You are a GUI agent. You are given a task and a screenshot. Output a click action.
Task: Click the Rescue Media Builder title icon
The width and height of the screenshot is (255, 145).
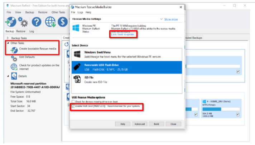pos(72,7)
